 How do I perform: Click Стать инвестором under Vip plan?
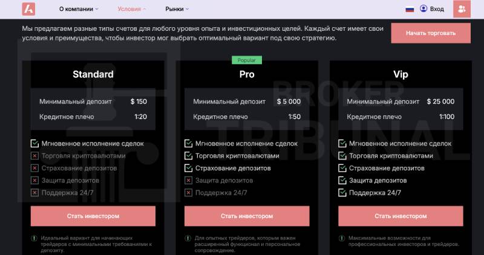tap(401, 216)
